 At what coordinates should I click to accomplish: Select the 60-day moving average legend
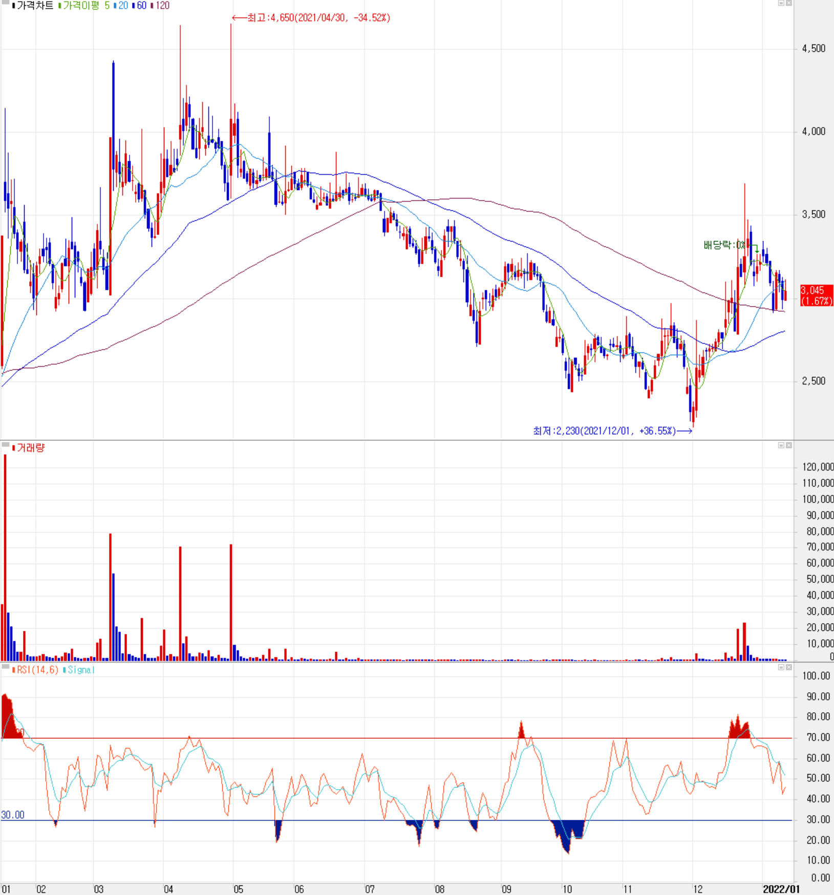[141, 6]
